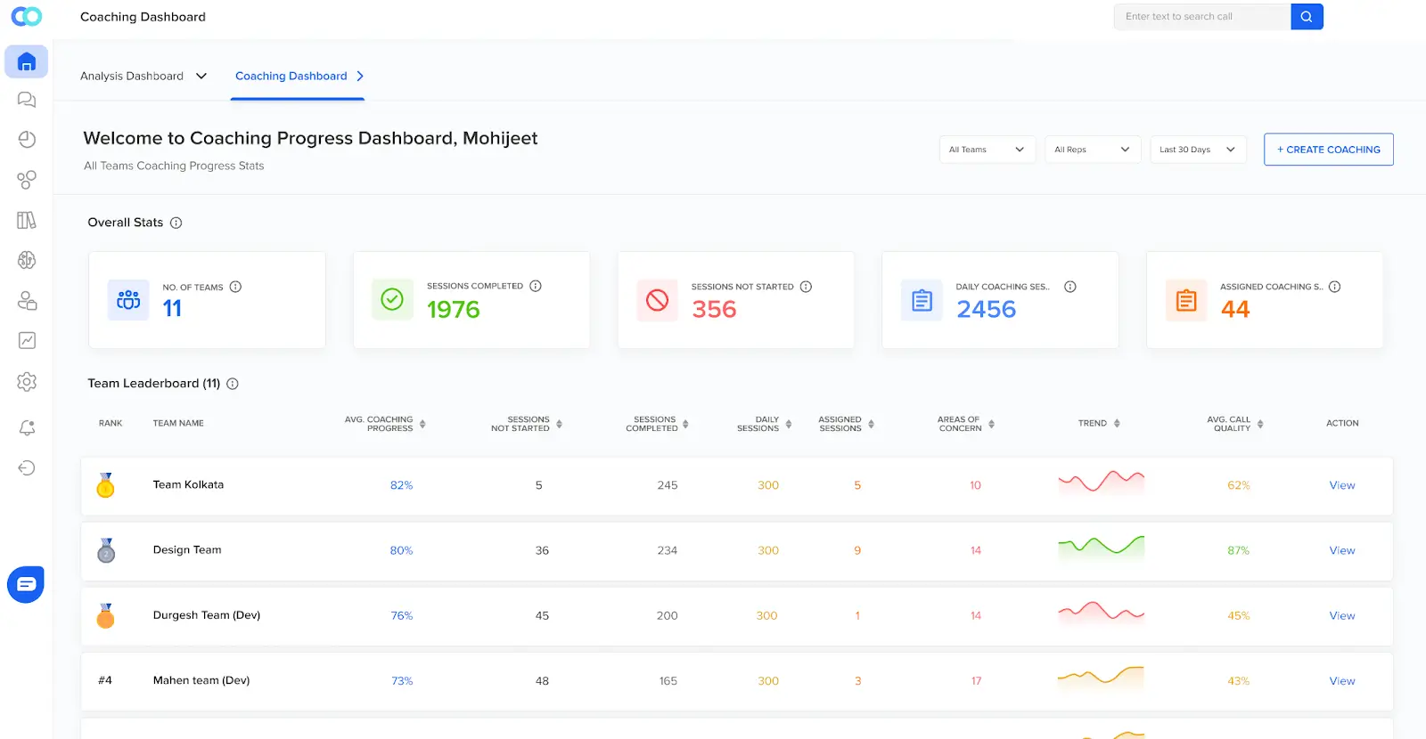The image size is (1426, 739).
Task: Click the Mahen team (Dev) name
Action: [x=201, y=680]
